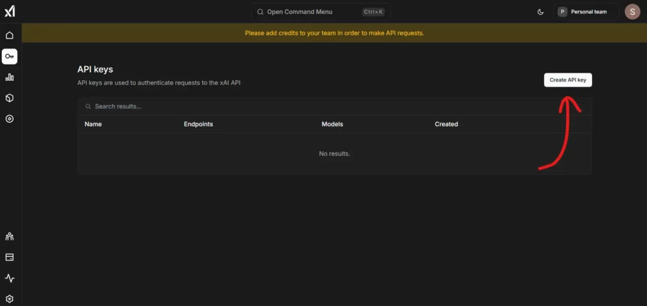Click the Create API key button
This screenshot has height=306, width=647.
pos(567,80)
